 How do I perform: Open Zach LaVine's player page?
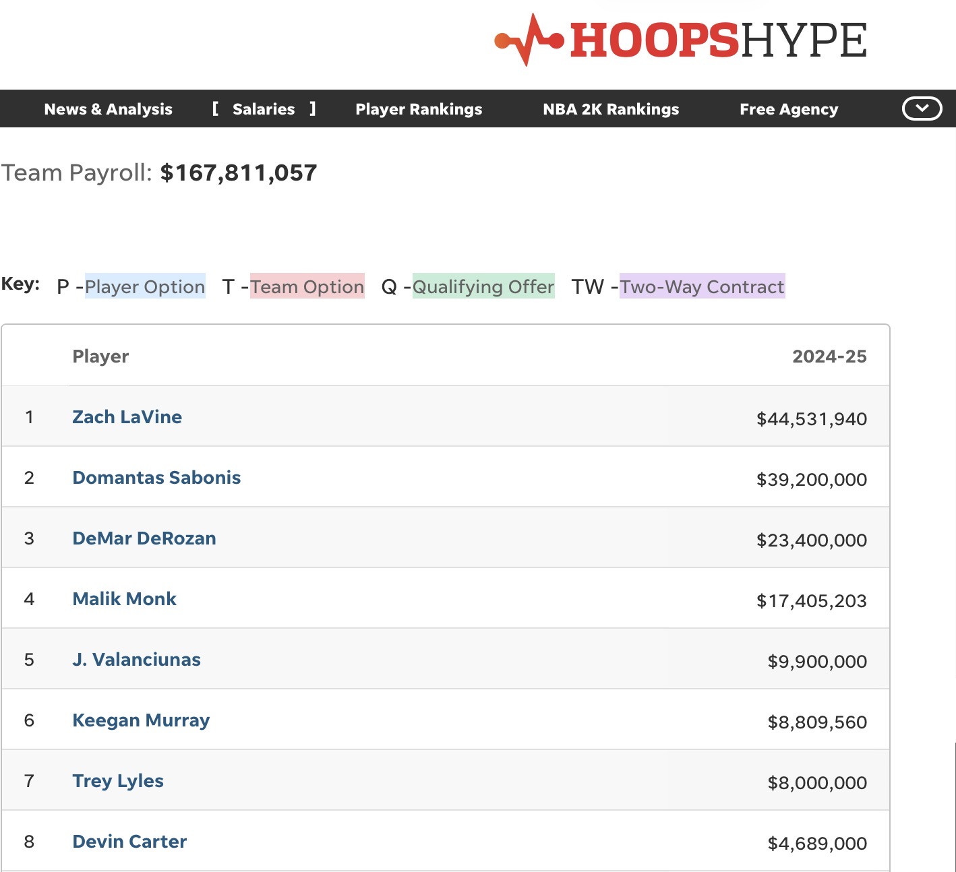(x=127, y=417)
